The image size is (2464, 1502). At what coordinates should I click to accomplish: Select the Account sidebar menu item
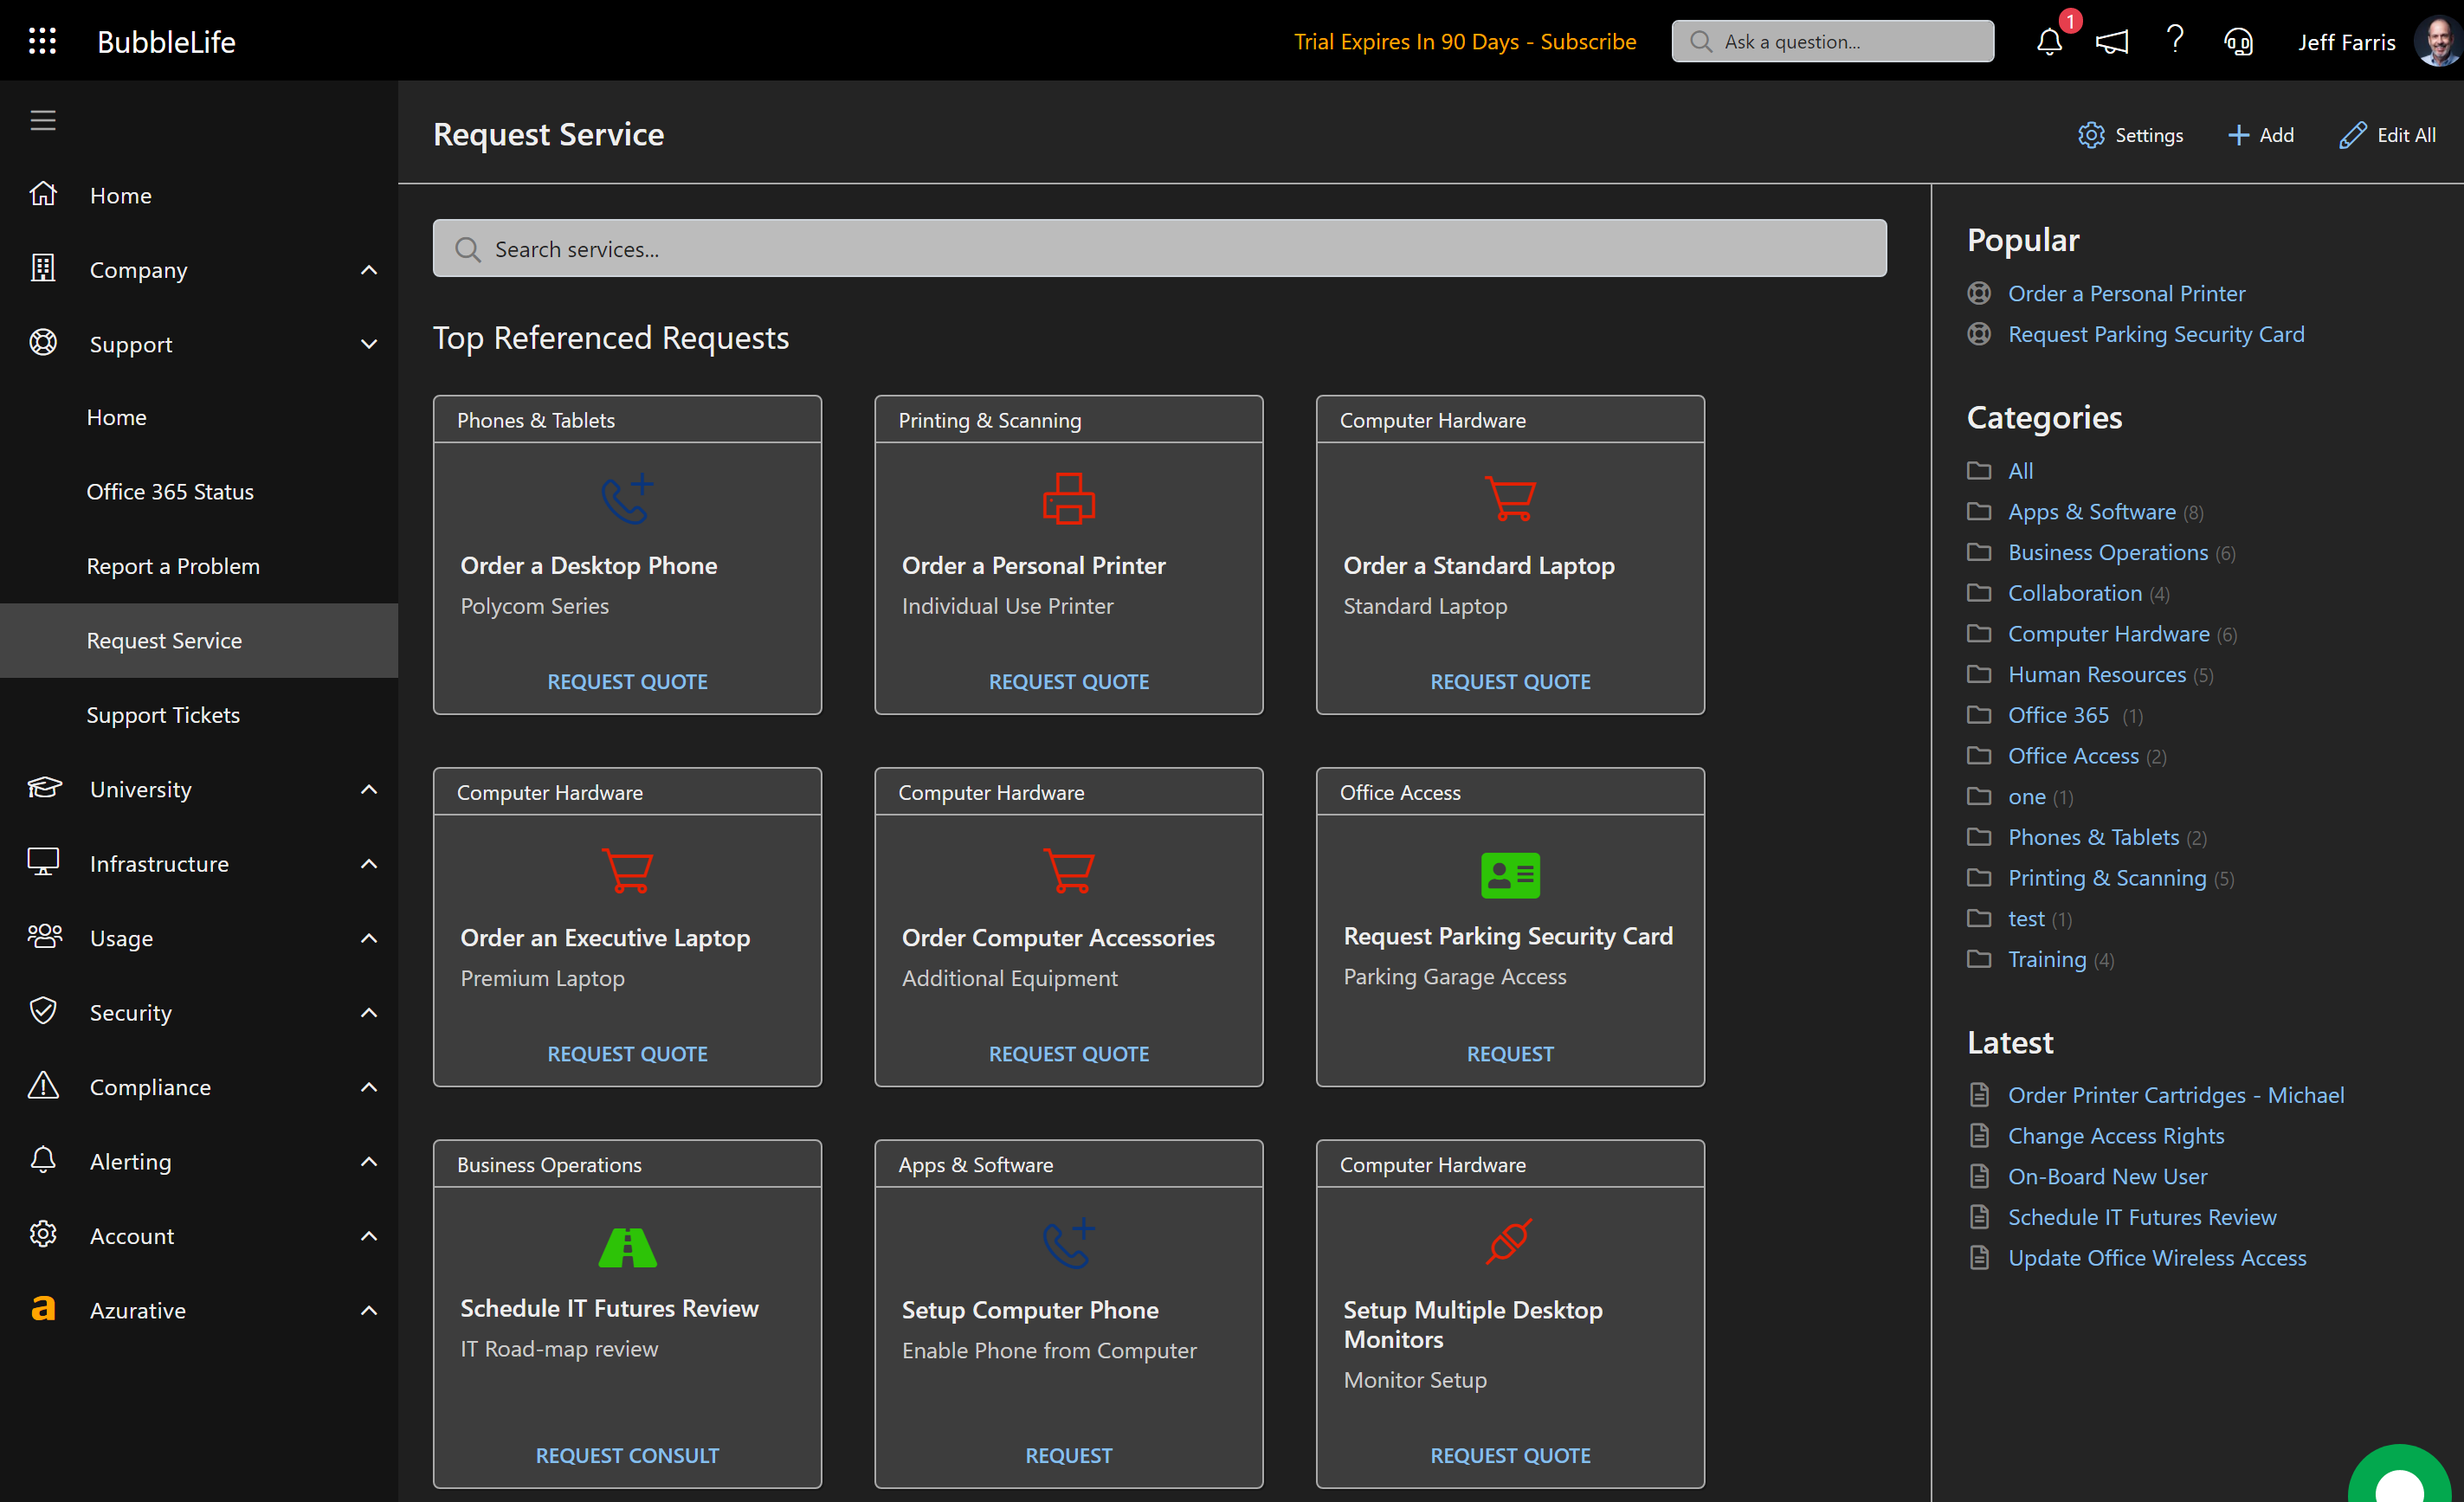click(x=199, y=1235)
